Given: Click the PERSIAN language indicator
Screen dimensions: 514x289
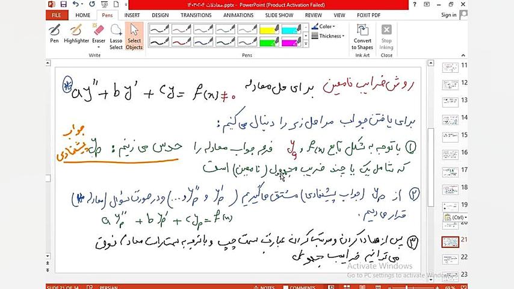Looking at the screenshot, I should tap(108, 287).
